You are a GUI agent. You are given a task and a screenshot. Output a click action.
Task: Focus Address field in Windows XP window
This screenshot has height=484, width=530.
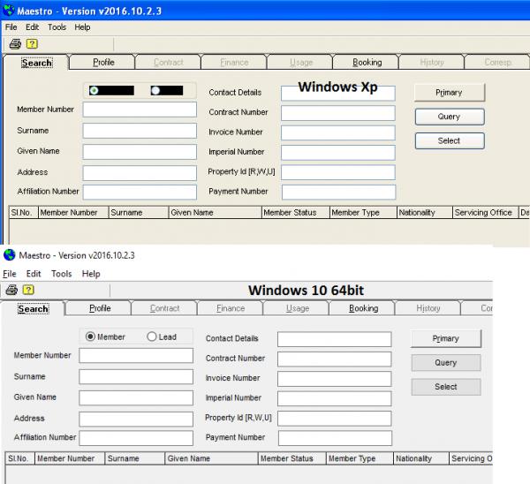click(x=140, y=173)
